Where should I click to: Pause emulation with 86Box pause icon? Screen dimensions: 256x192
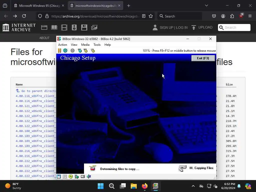(59, 50)
